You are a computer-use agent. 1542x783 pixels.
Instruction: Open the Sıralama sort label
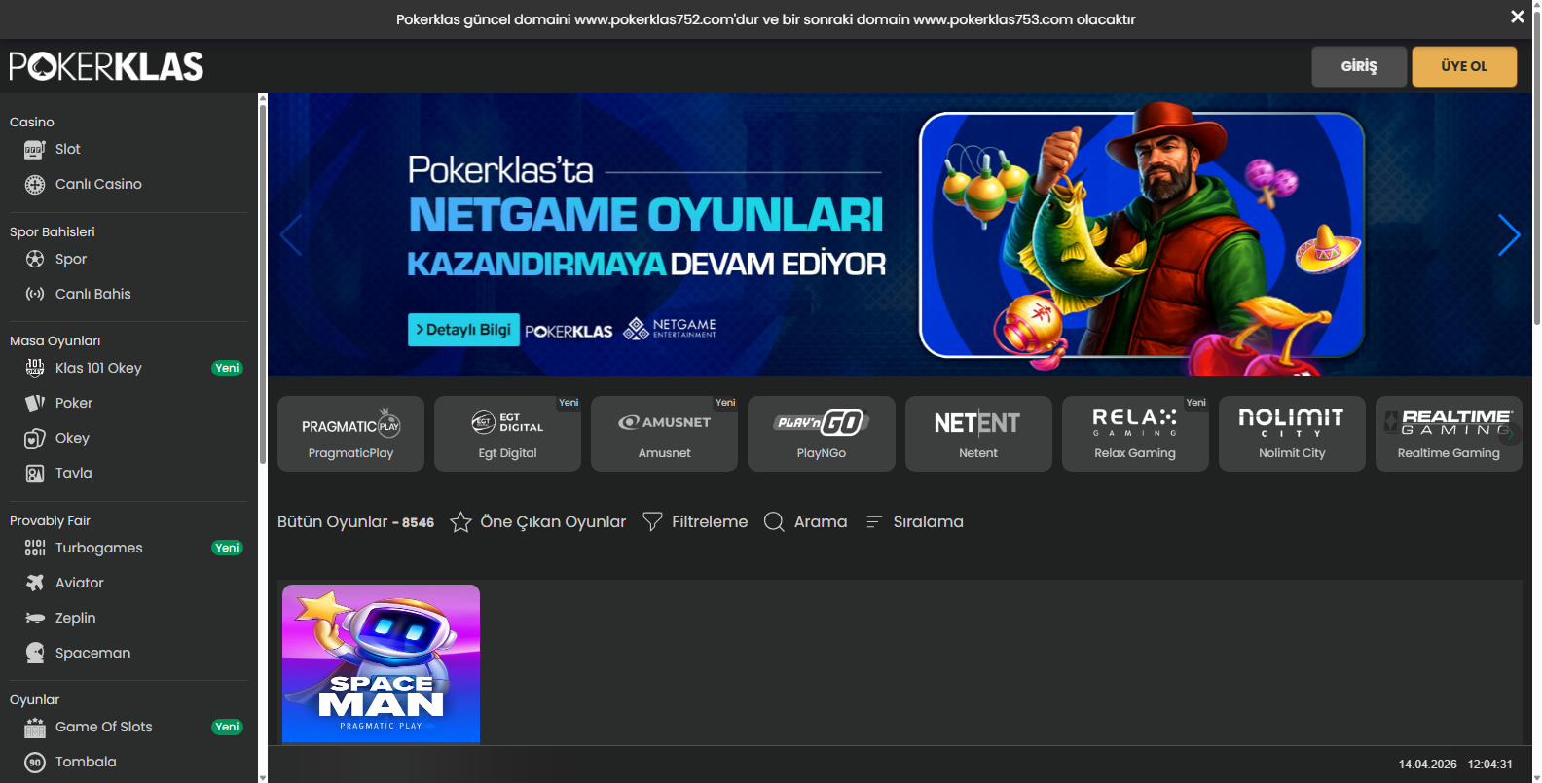click(x=929, y=522)
